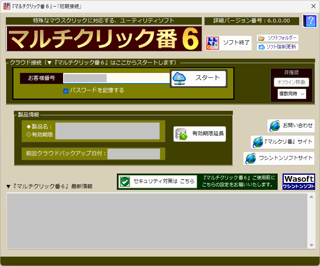Click 特殊なマウスクリックに対応する subtitle text
320x266 pixels.
click(104, 21)
